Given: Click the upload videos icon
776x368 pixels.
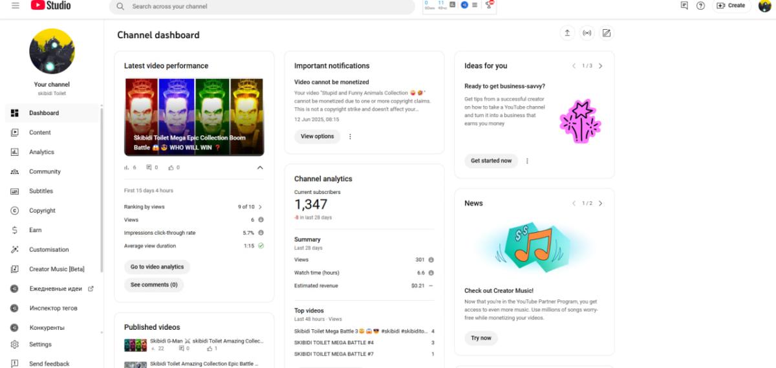Looking at the screenshot, I should coord(567,34).
